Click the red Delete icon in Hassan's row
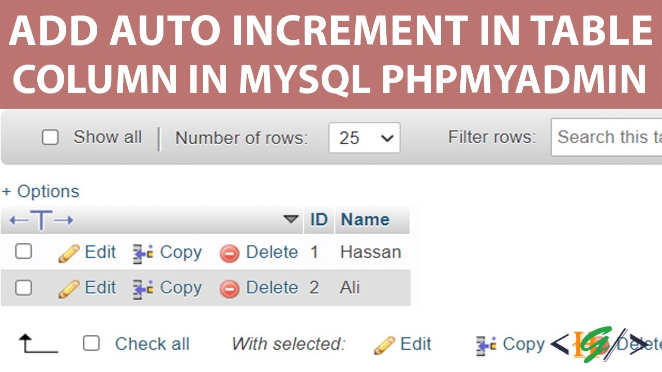The width and height of the screenshot is (662, 372). (x=230, y=253)
